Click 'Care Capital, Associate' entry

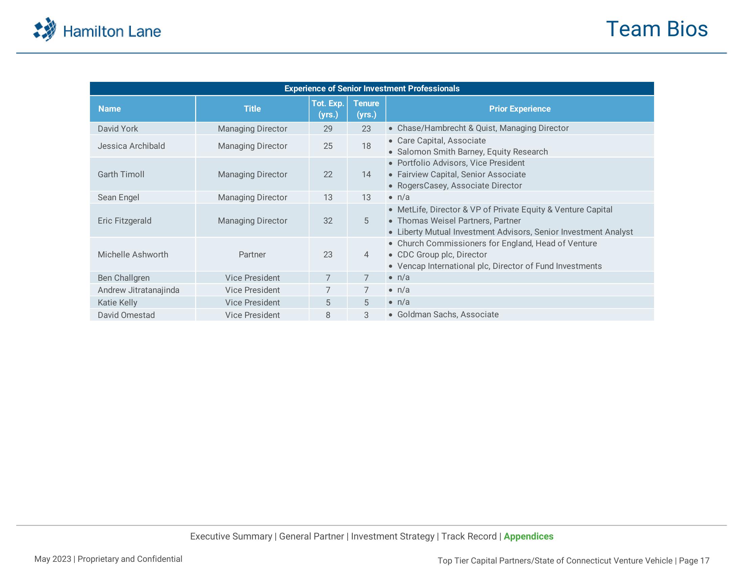(x=441, y=140)
